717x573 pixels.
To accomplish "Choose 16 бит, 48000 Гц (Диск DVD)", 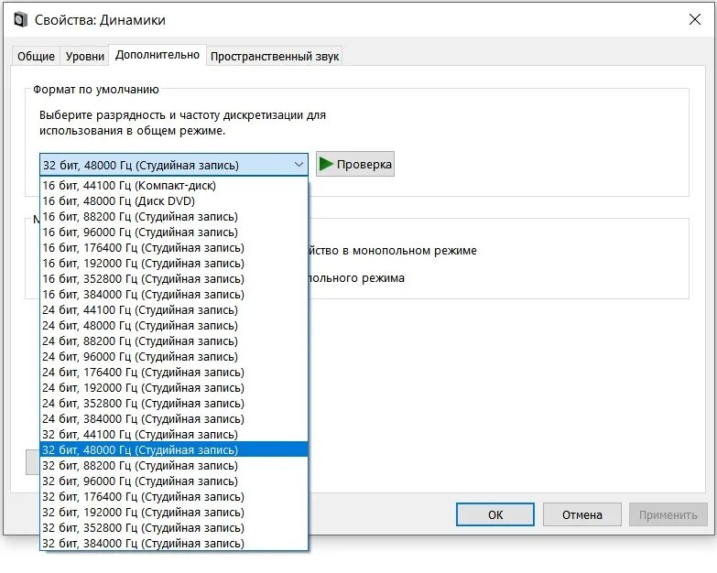I will 174,200.
